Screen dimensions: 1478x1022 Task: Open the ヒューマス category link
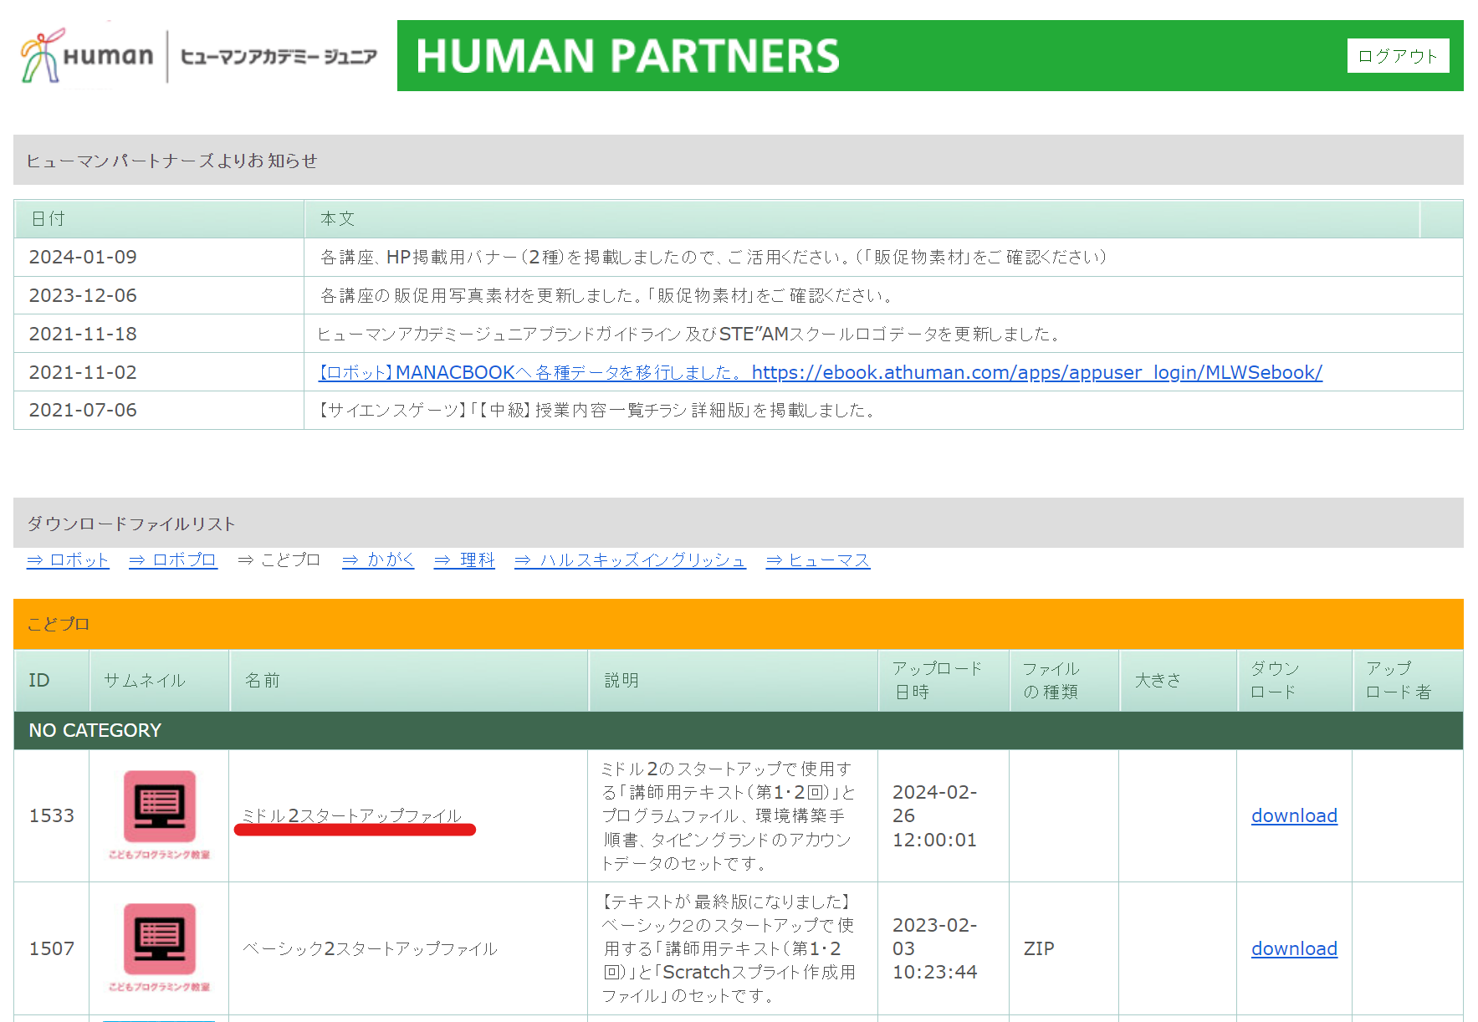click(818, 560)
